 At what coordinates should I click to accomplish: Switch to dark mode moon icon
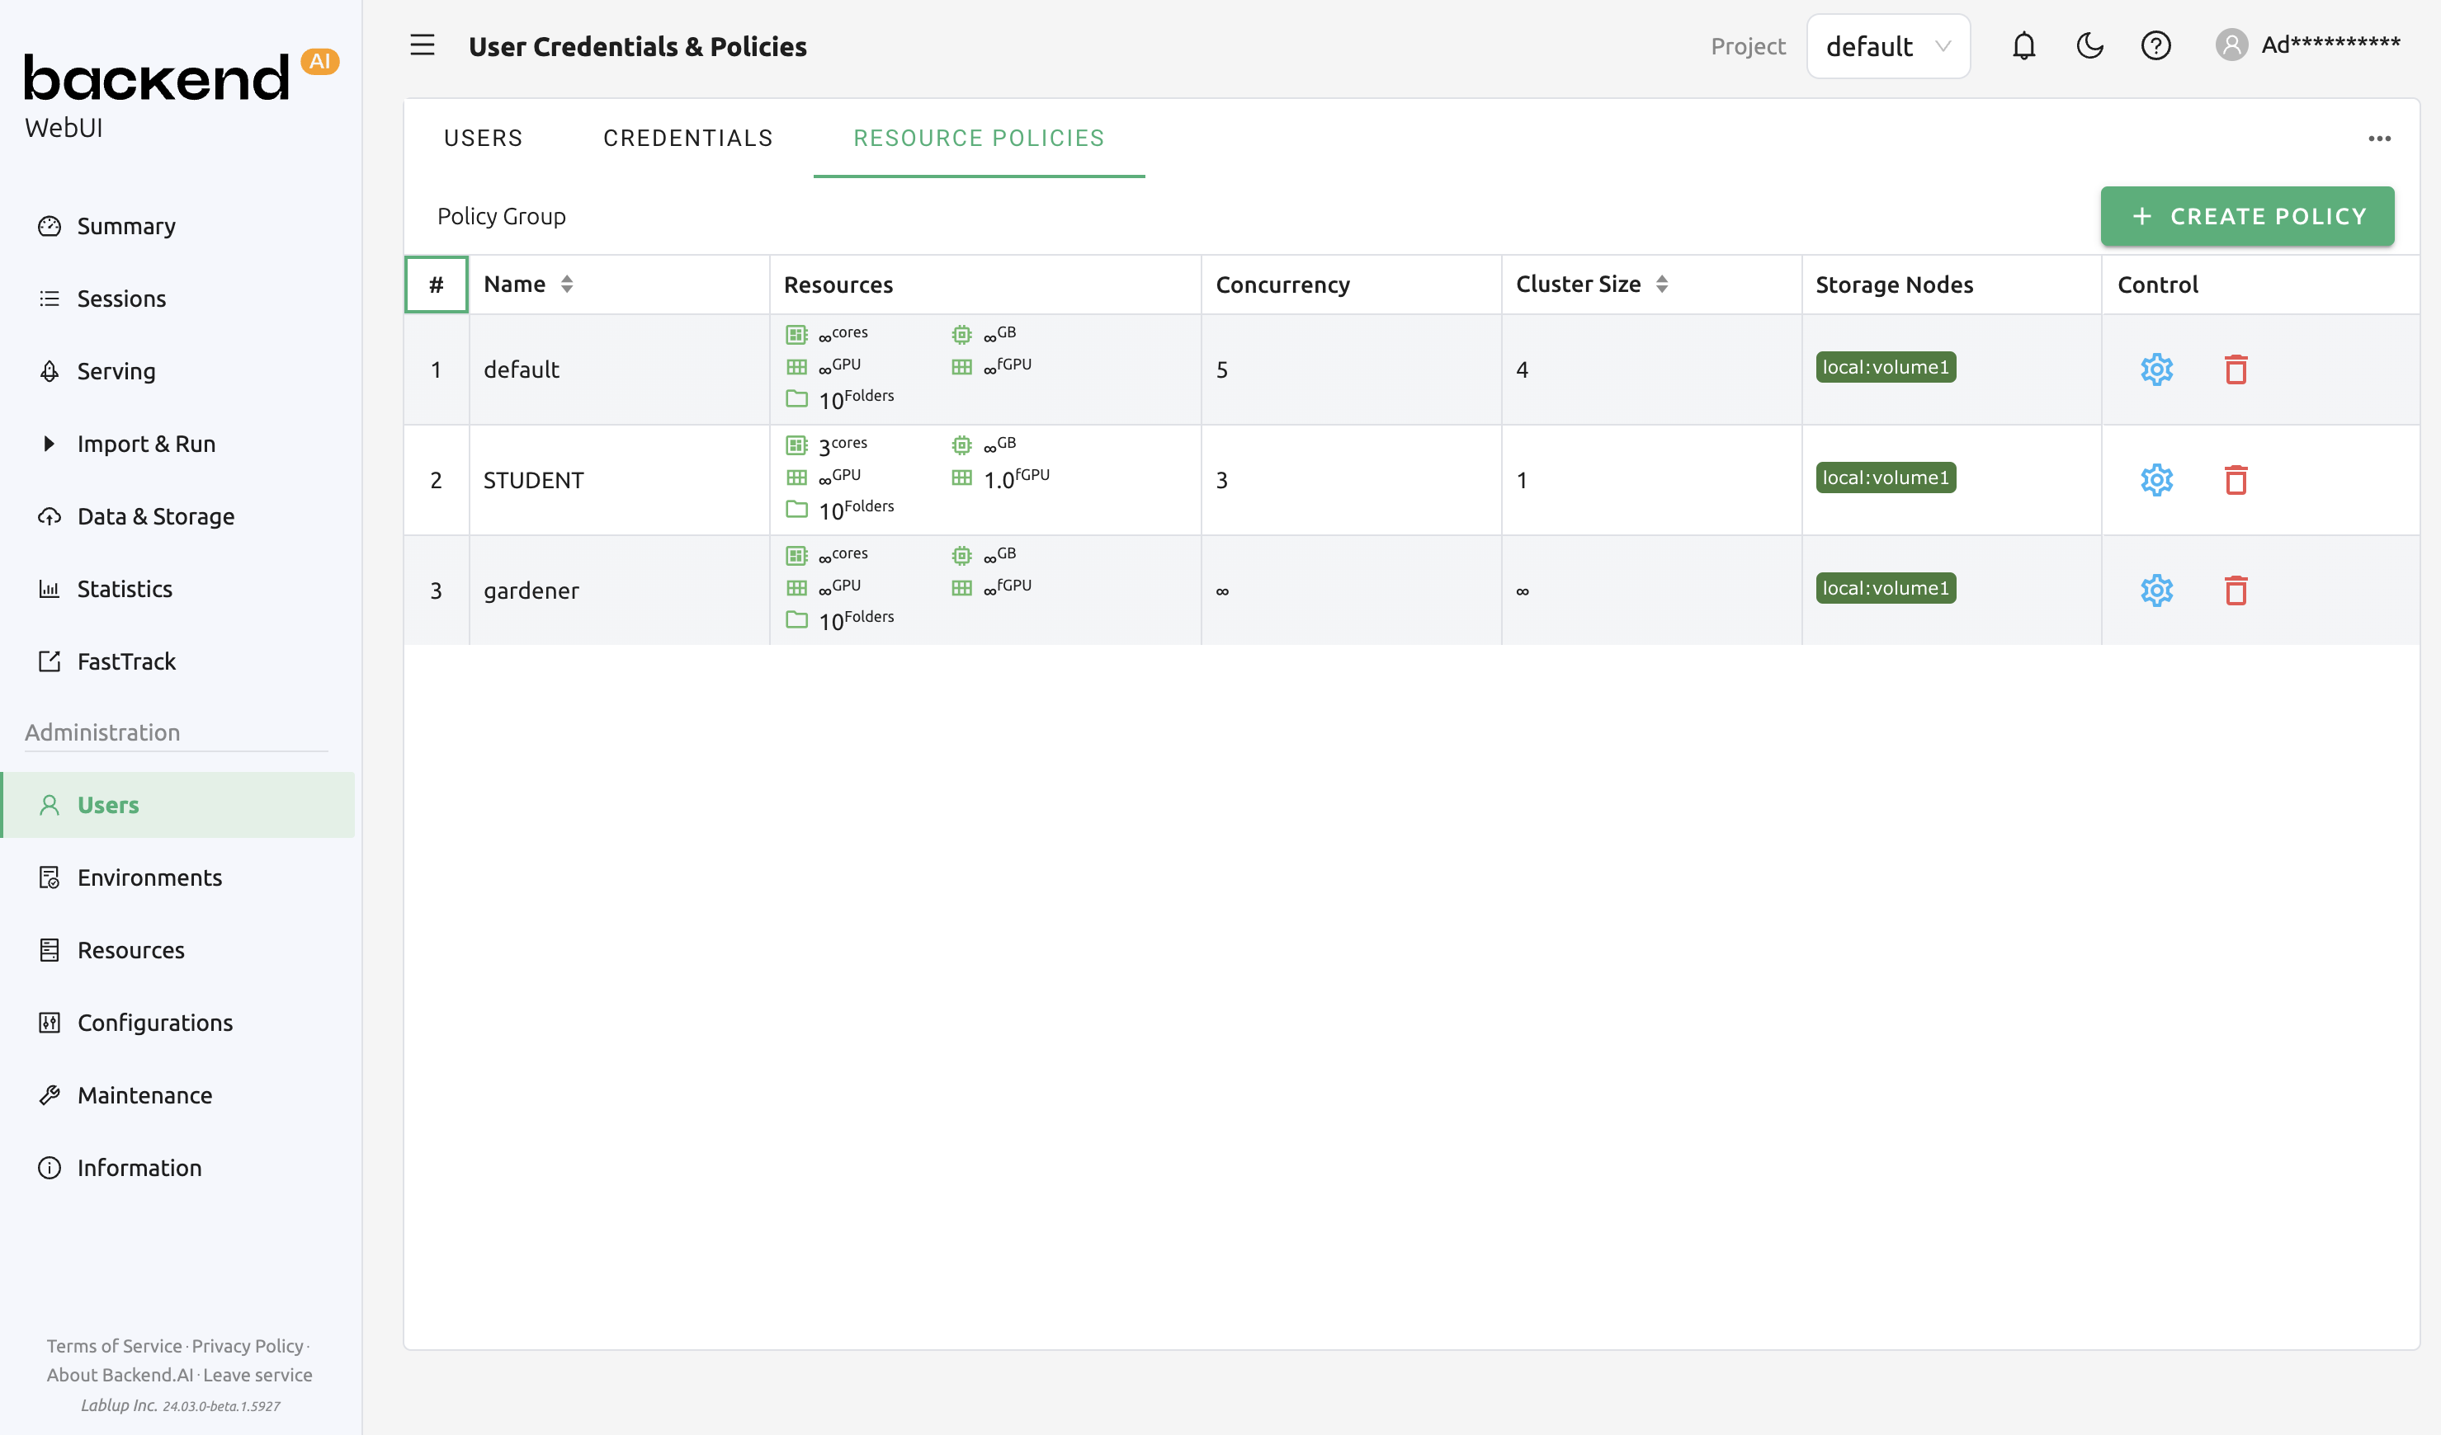pyautogui.click(x=2089, y=45)
